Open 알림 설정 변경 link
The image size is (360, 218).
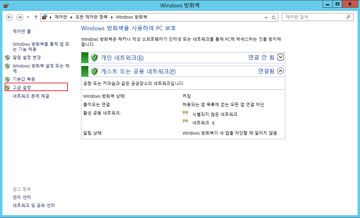click(x=27, y=57)
